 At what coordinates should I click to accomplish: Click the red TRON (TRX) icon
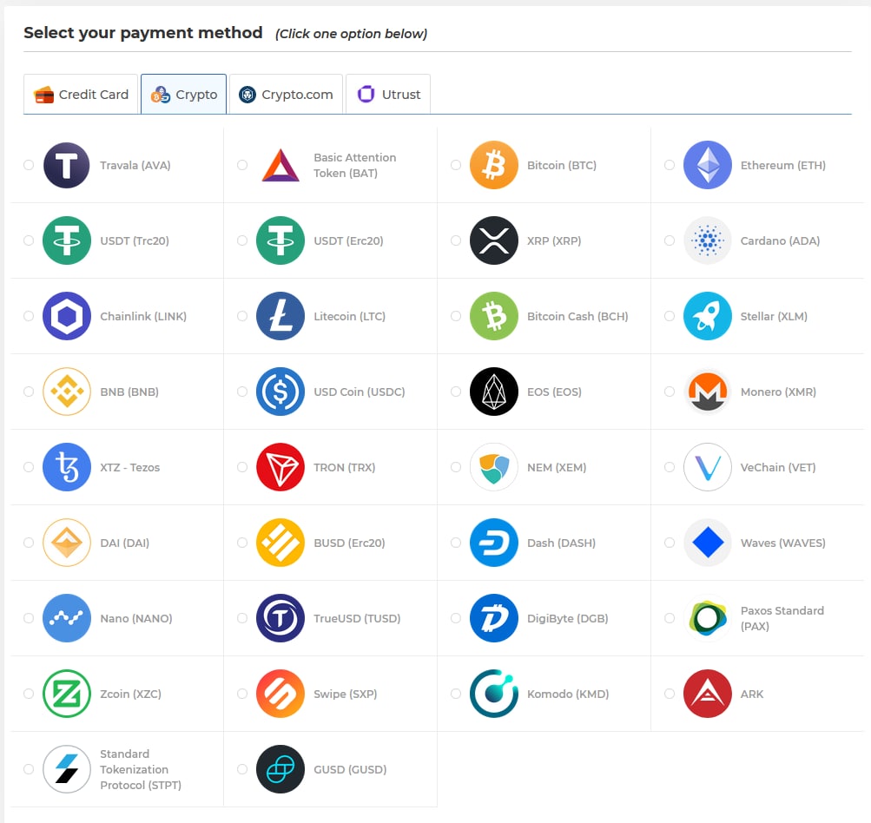280,468
